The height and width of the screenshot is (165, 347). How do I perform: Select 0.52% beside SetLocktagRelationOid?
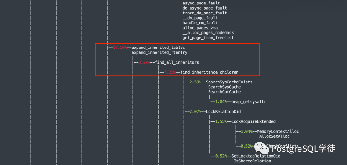pyautogui.click(x=221, y=156)
